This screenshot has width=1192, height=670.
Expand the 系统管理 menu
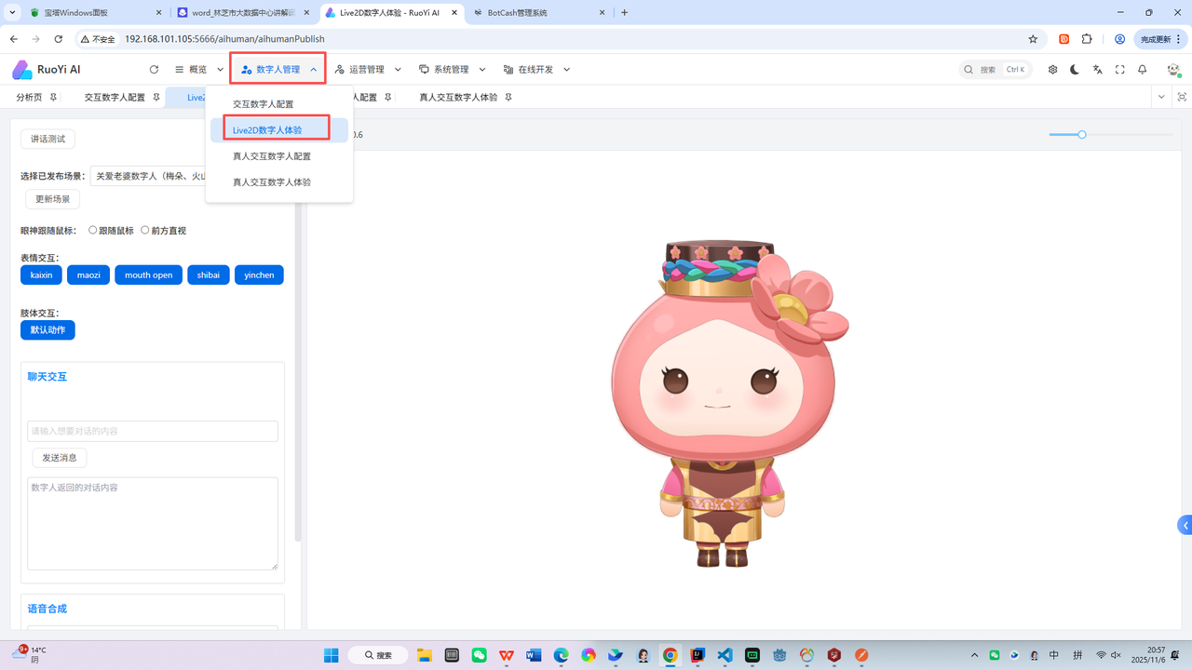click(x=452, y=70)
